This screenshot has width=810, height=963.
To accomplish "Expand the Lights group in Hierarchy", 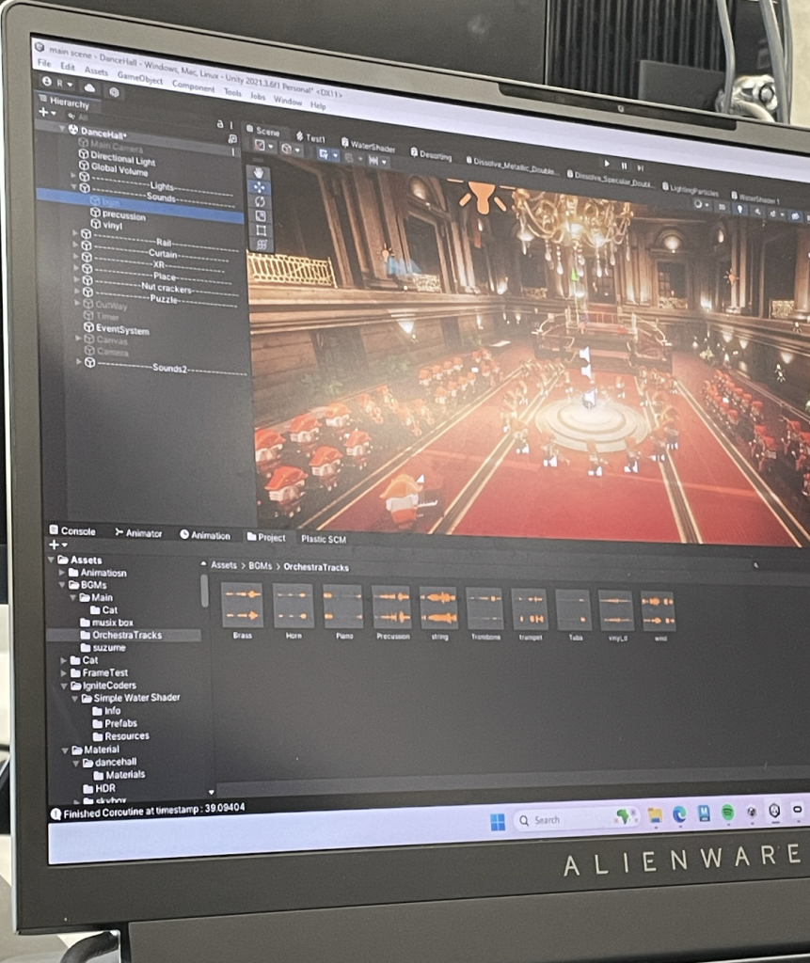I will tap(73, 176).
